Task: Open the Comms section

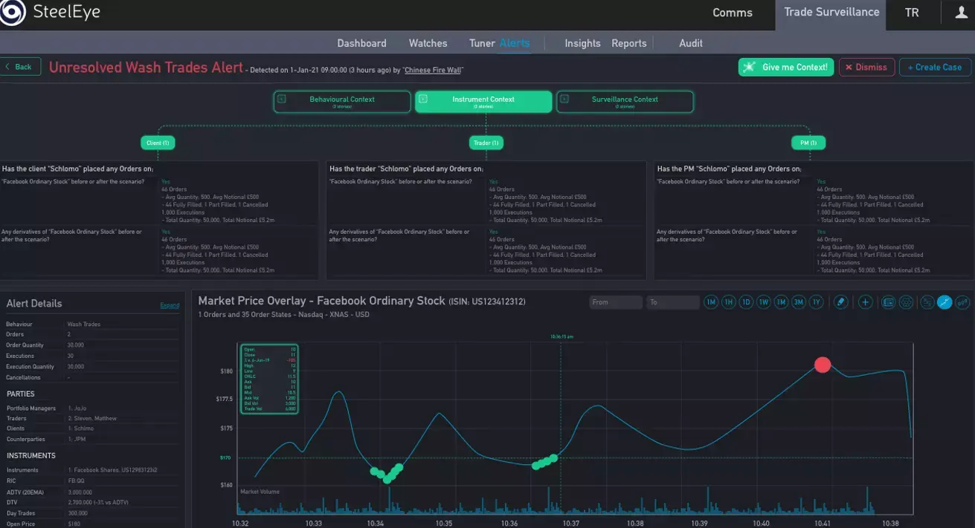Action: point(733,13)
